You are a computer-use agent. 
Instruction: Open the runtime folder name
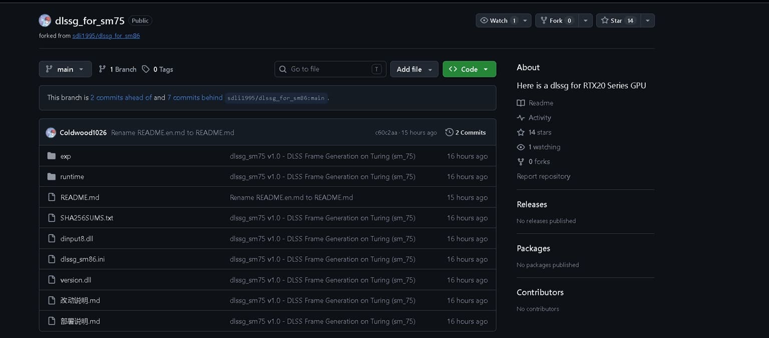coord(72,177)
